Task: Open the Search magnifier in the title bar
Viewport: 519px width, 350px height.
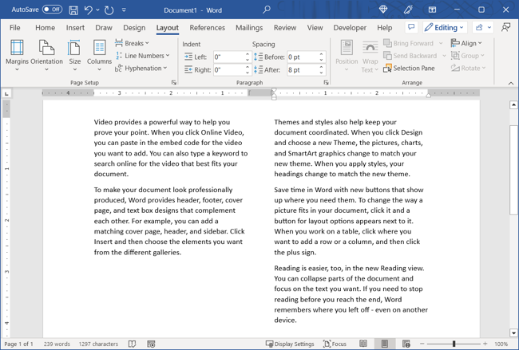Action: (x=267, y=10)
